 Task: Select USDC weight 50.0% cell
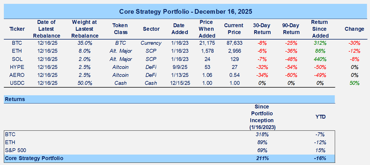(x=85, y=83)
